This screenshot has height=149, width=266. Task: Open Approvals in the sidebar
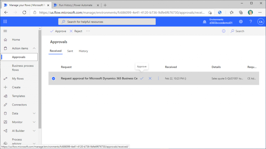tap(19, 57)
